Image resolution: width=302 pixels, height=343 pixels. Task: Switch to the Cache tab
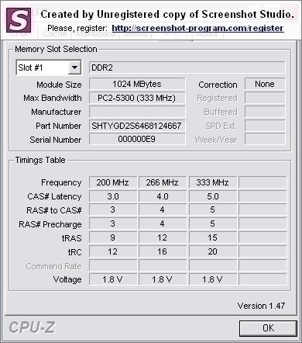[x=55, y=33]
